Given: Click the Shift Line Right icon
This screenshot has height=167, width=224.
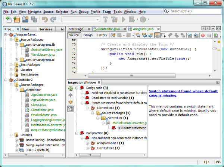Looking at the screenshot, I should coord(196,35).
